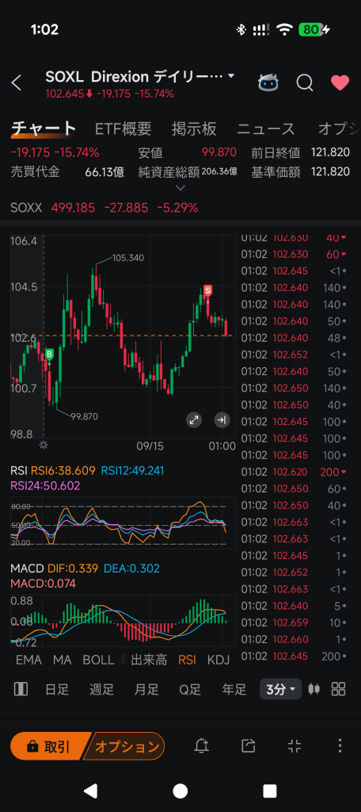Open chart settings sun icon
Image resolution: width=361 pixels, height=812 pixels.
tap(44, 446)
